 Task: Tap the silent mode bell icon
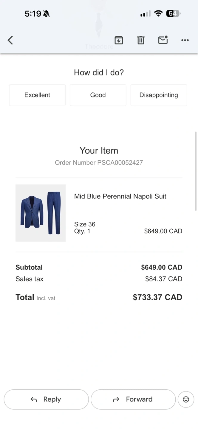point(46,14)
